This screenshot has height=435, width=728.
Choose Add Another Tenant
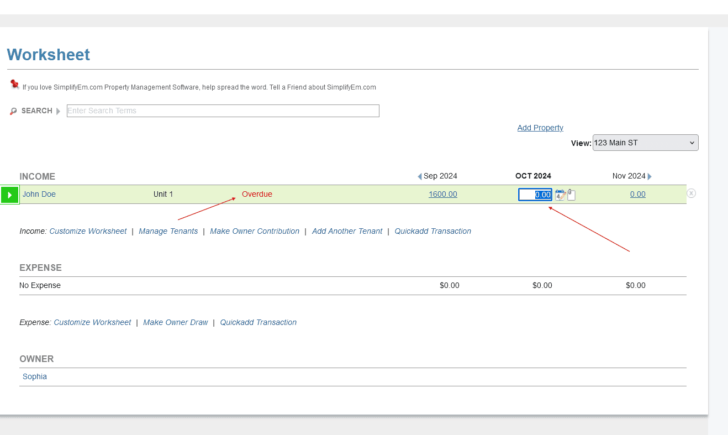[347, 231]
